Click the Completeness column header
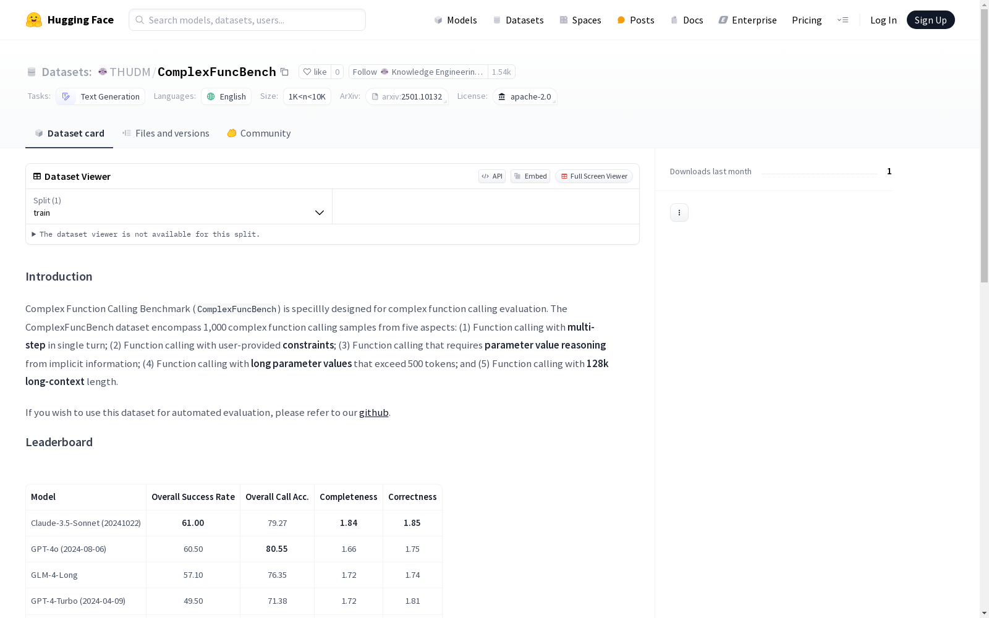The height and width of the screenshot is (618, 989). 349,497
